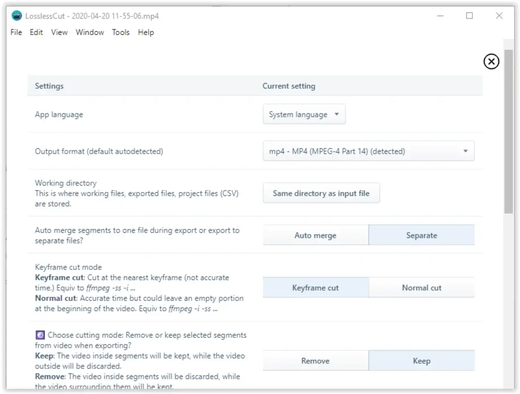This screenshot has height=394, width=520.
Task: Click the LosslessCut app icon in the title bar
Action: coord(16,15)
